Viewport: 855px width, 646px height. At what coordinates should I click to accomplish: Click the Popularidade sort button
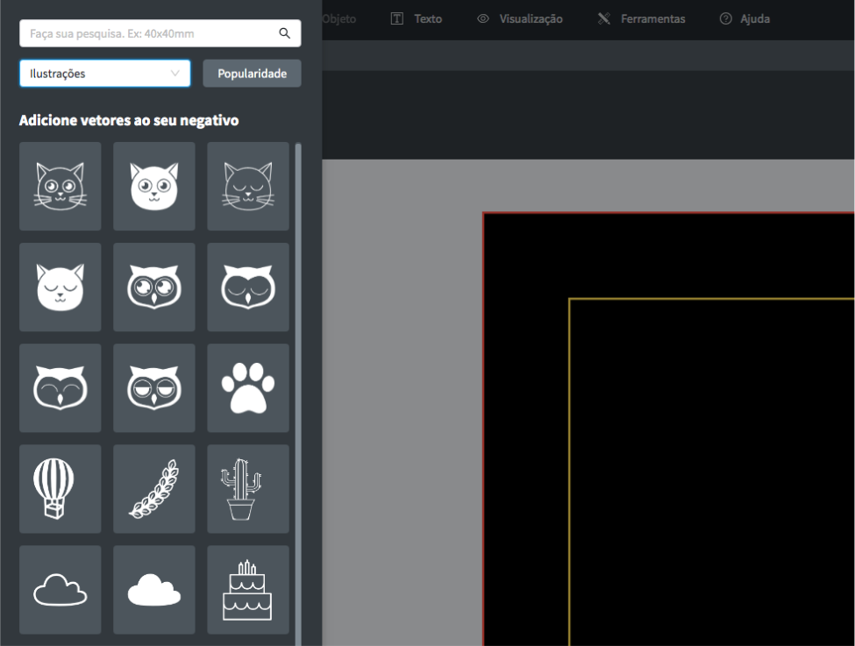(252, 74)
